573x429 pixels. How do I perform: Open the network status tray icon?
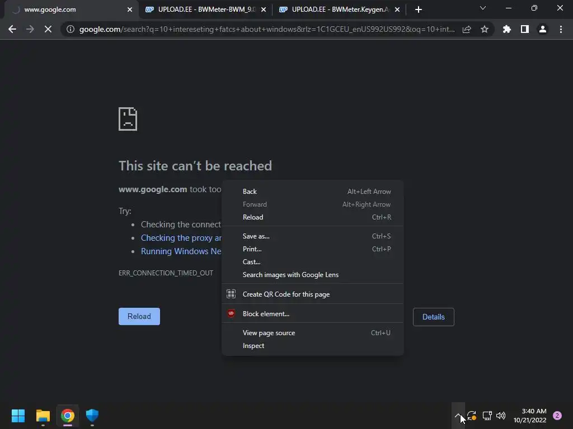click(487, 416)
